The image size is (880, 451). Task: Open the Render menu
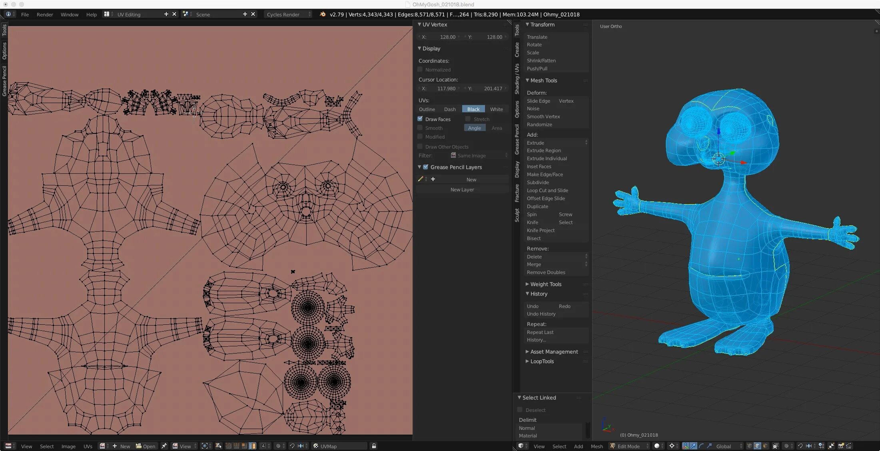pyautogui.click(x=45, y=14)
